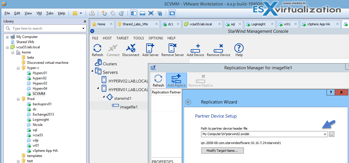Screen dimensions: 349x163
Task: Click the StarWind Help icon
Action: point(239,50)
